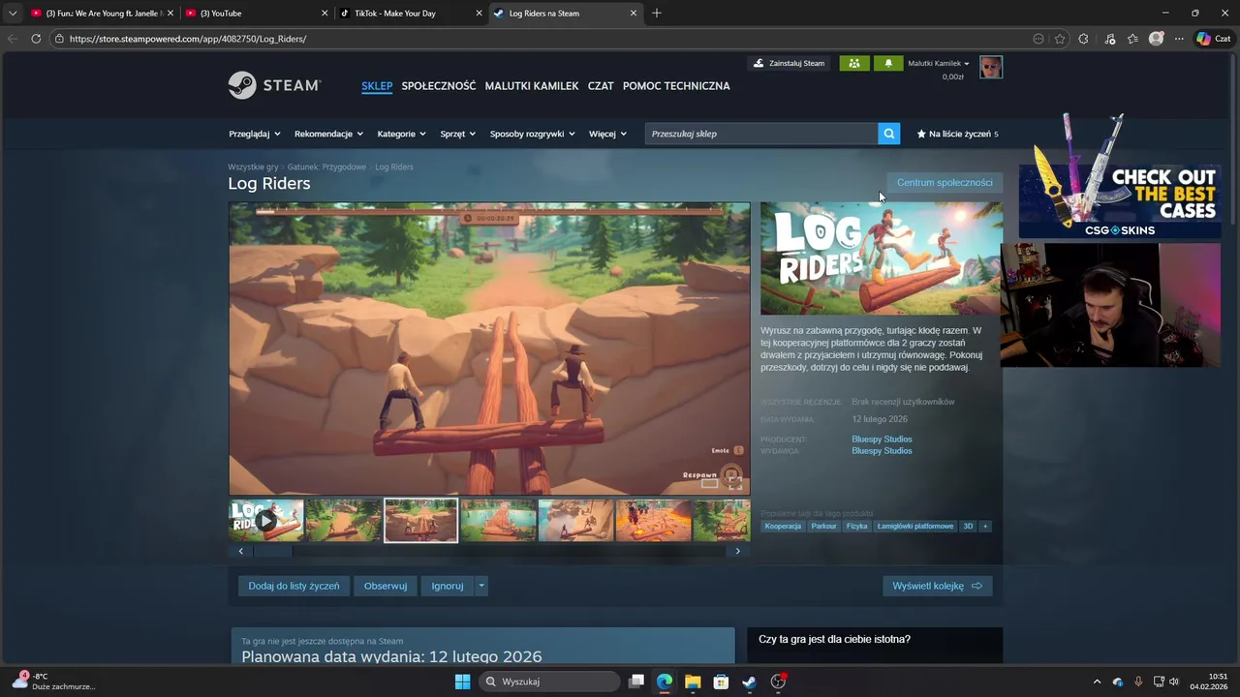Open the arrow dropdown next to Ignoruj

(x=481, y=586)
